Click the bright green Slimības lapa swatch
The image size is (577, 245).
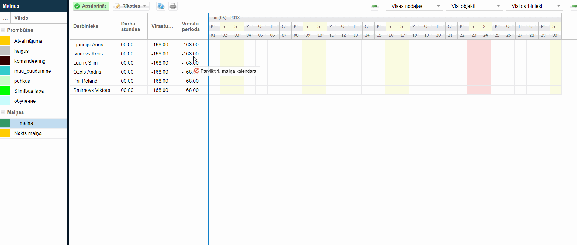5,91
